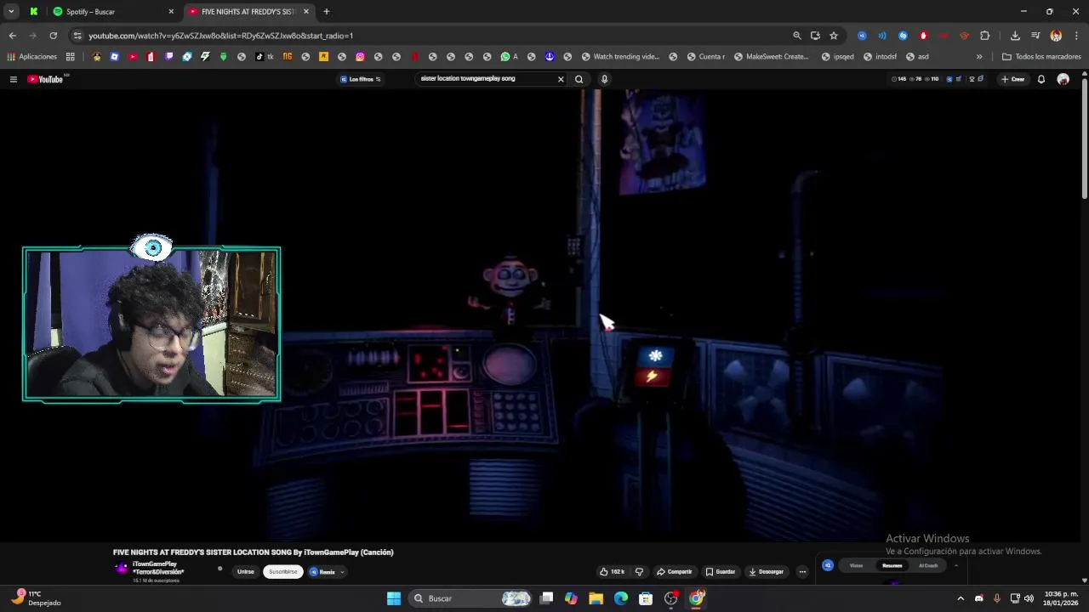The height and width of the screenshot is (612, 1089).
Task: Show hidden bookmarks overflow chevron
Action: [x=979, y=57]
